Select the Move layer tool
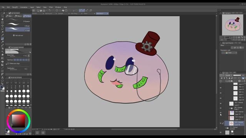246x138 pixels. (x=2, y=26)
